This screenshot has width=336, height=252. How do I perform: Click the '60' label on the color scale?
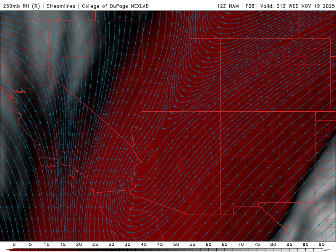(x=208, y=244)
